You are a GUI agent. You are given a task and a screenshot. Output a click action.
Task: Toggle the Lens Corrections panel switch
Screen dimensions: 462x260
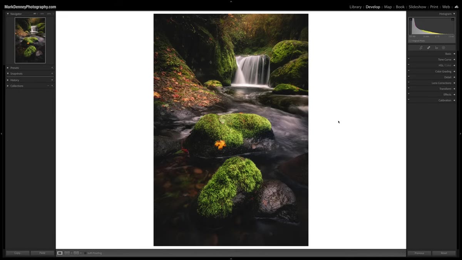click(408, 83)
